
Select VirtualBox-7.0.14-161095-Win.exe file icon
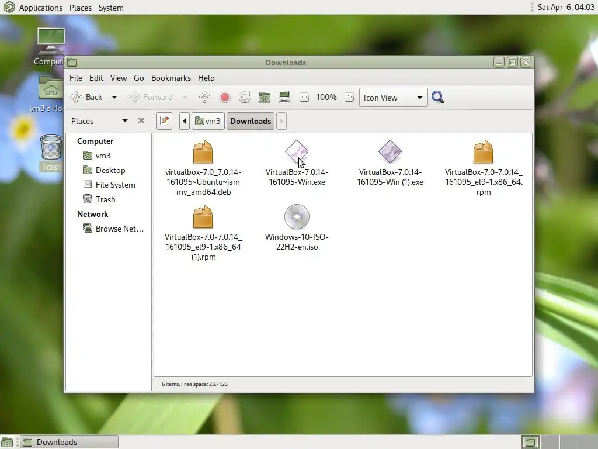[x=297, y=151]
